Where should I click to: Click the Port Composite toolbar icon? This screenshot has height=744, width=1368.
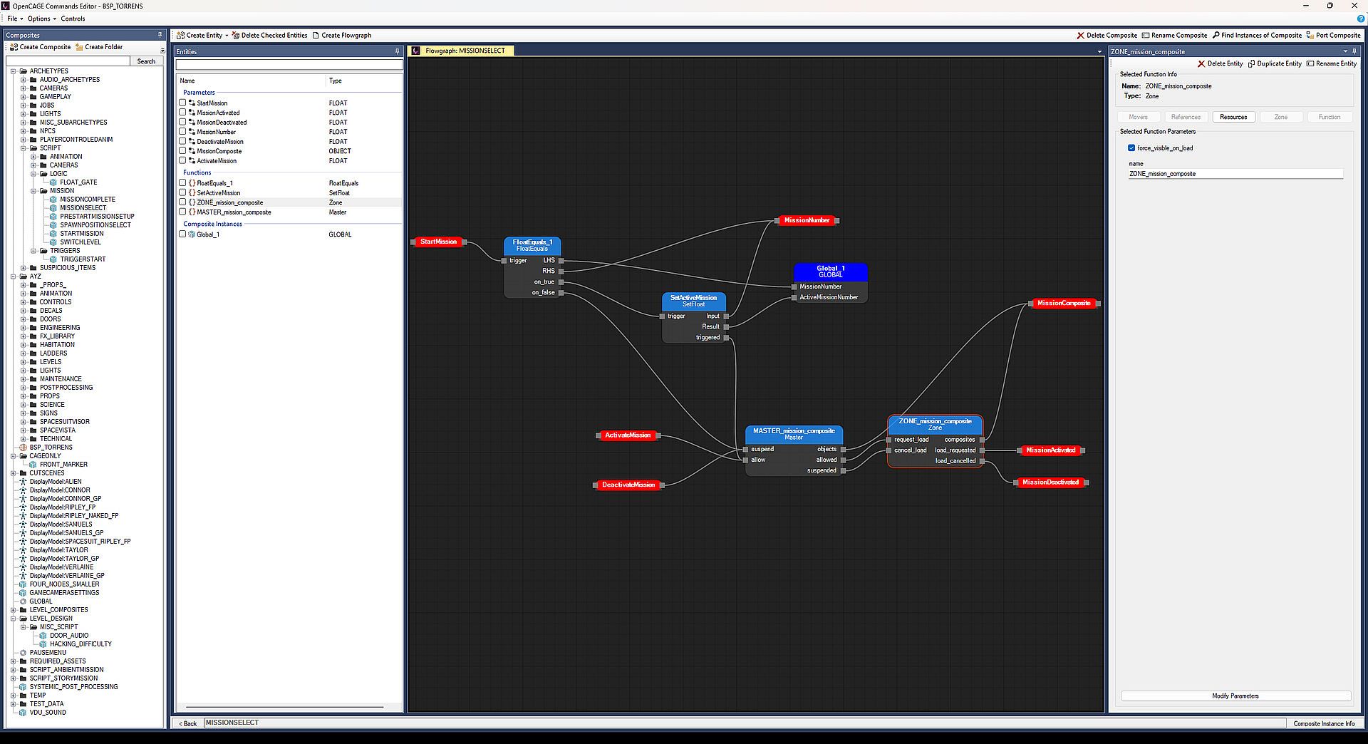coord(1310,36)
